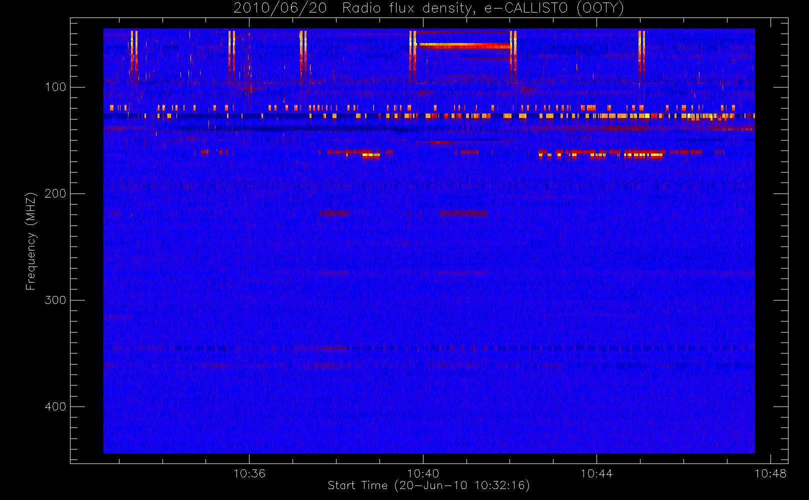Click the '10:48' time tick label
809x500 pixels.
point(770,473)
